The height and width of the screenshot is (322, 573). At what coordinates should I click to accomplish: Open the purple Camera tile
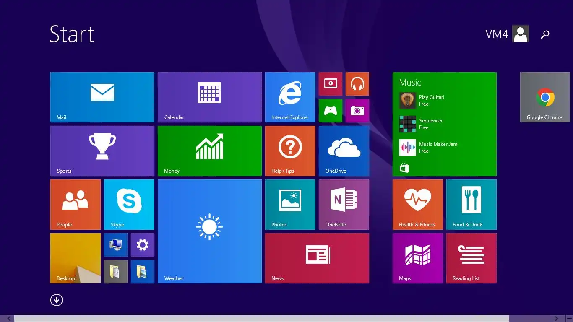tap(357, 111)
